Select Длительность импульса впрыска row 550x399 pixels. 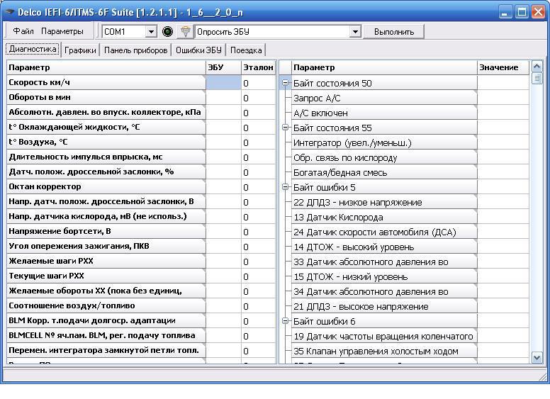(x=106, y=157)
